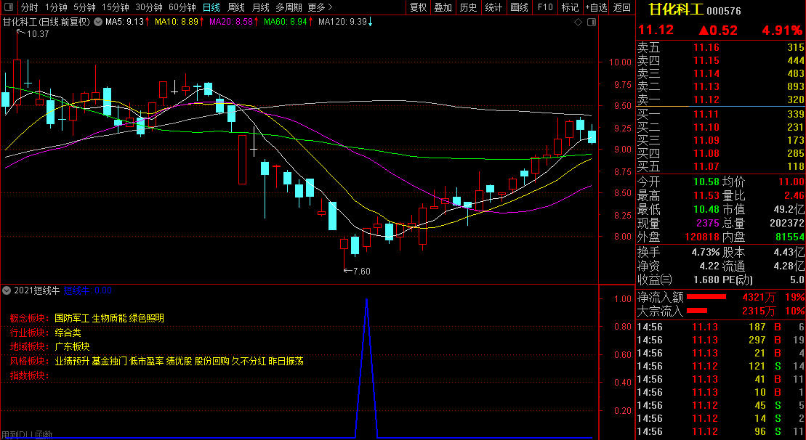Click the MA120: 9.39 indicator label
The image size is (806, 440).
tap(342, 22)
